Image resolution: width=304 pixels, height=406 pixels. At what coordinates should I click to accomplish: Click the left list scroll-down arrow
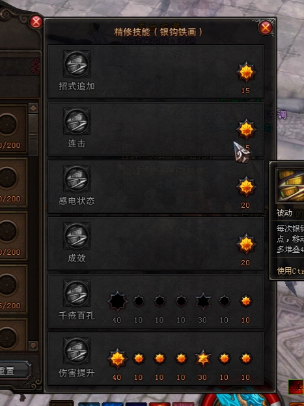tap(33, 345)
